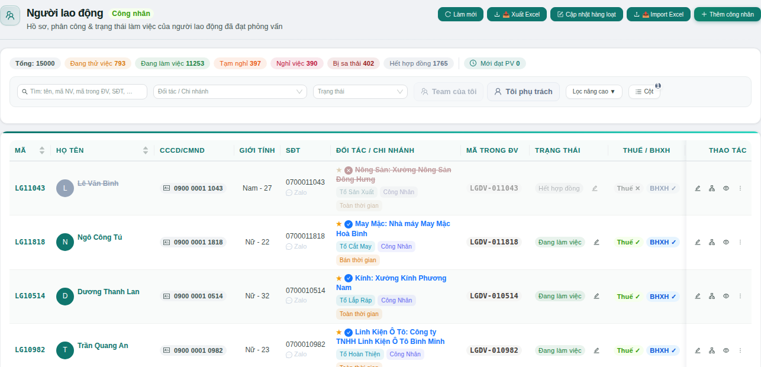Click the Zalo icon under phone 0700011818

tap(289, 246)
